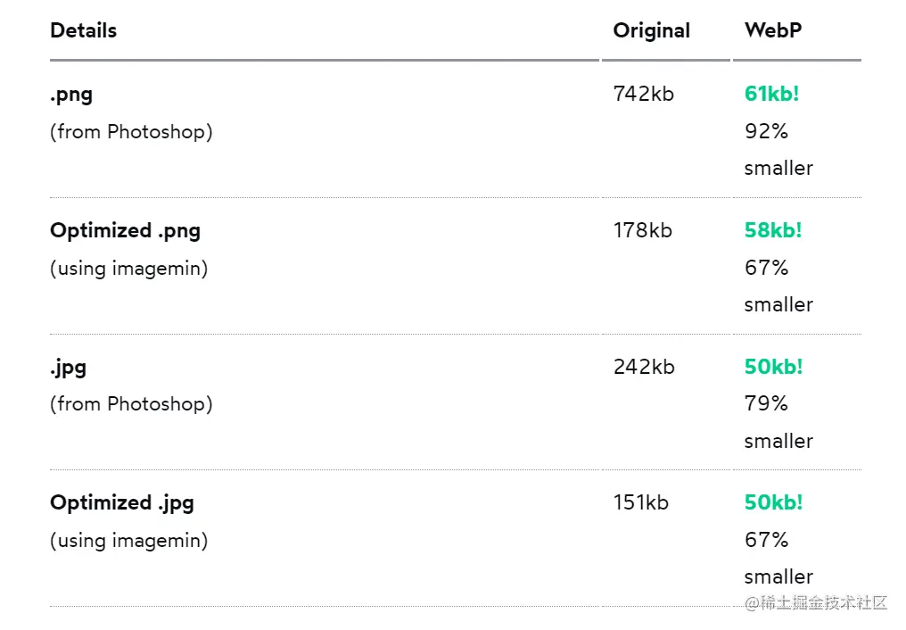Click the 178kb original size value
The height and width of the screenshot is (630, 906).
642,230
